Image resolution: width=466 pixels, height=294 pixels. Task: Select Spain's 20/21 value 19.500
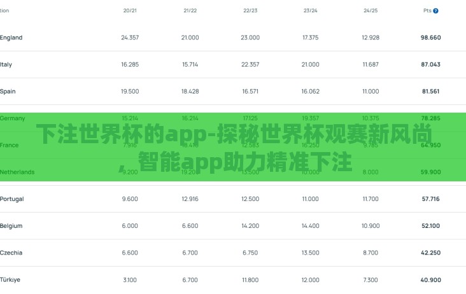tap(130, 92)
